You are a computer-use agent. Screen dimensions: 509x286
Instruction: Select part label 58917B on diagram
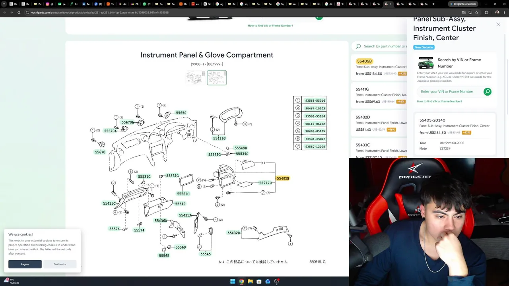[x=265, y=183]
